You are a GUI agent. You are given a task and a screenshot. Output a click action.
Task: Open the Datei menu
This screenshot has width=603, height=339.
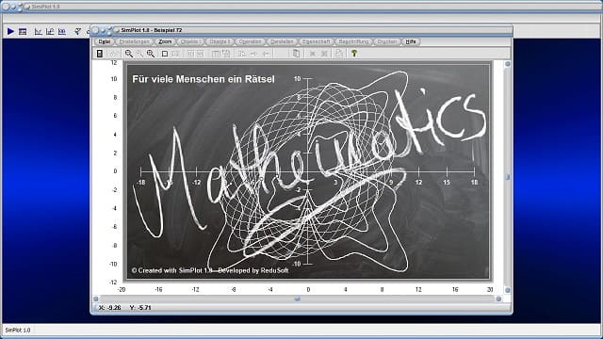[x=105, y=41]
